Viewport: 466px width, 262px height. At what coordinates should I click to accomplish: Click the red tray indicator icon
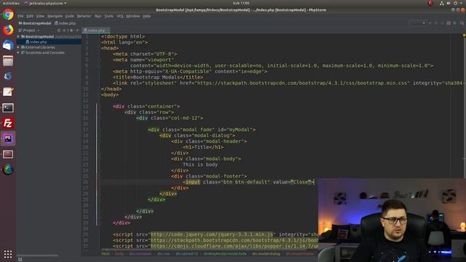tap(430, 3)
